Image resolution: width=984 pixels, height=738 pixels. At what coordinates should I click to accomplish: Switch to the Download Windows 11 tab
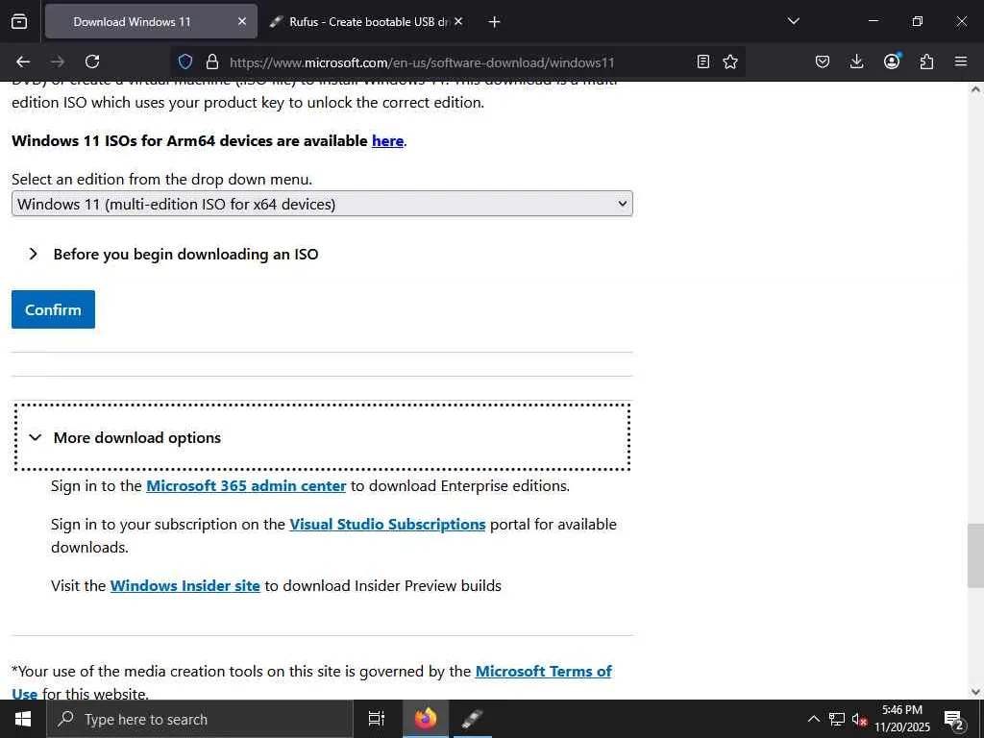tap(151, 21)
